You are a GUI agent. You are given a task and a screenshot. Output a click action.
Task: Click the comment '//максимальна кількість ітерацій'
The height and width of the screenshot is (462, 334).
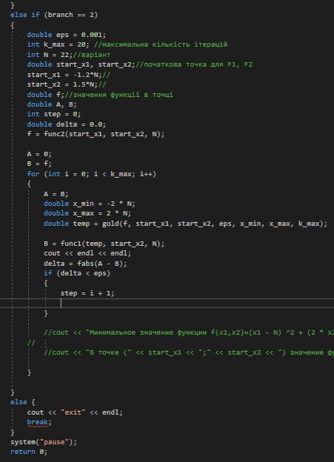point(161,44)
